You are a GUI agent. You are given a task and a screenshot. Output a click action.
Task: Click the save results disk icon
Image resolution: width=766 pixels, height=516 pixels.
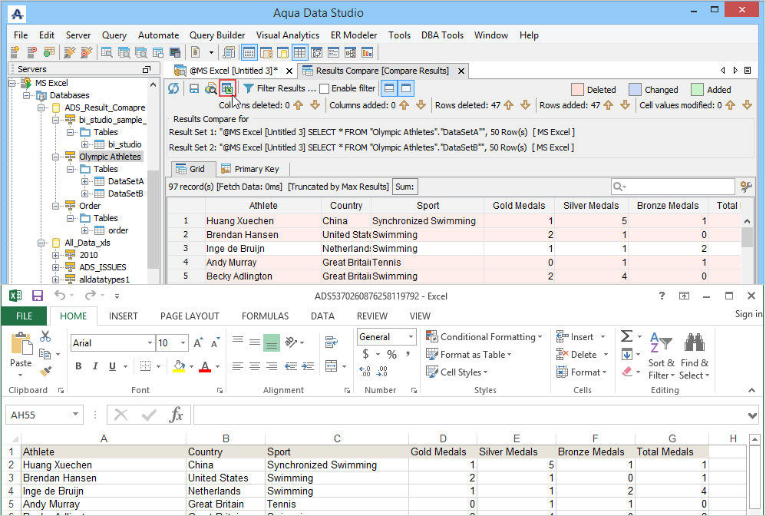coord(194,88)
